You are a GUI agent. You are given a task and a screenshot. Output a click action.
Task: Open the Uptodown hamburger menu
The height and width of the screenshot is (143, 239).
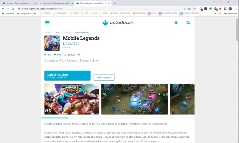[x=47, y=23]
